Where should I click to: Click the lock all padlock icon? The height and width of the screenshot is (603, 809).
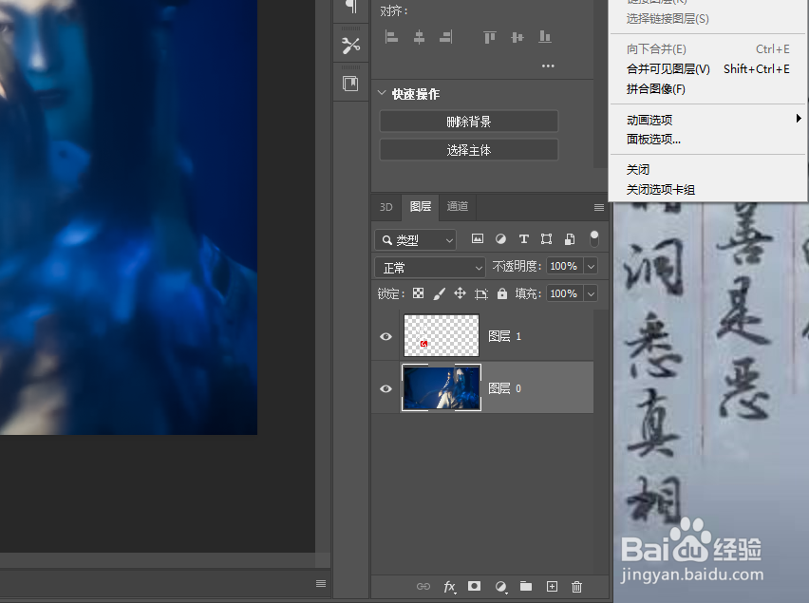tap(502, 293)
